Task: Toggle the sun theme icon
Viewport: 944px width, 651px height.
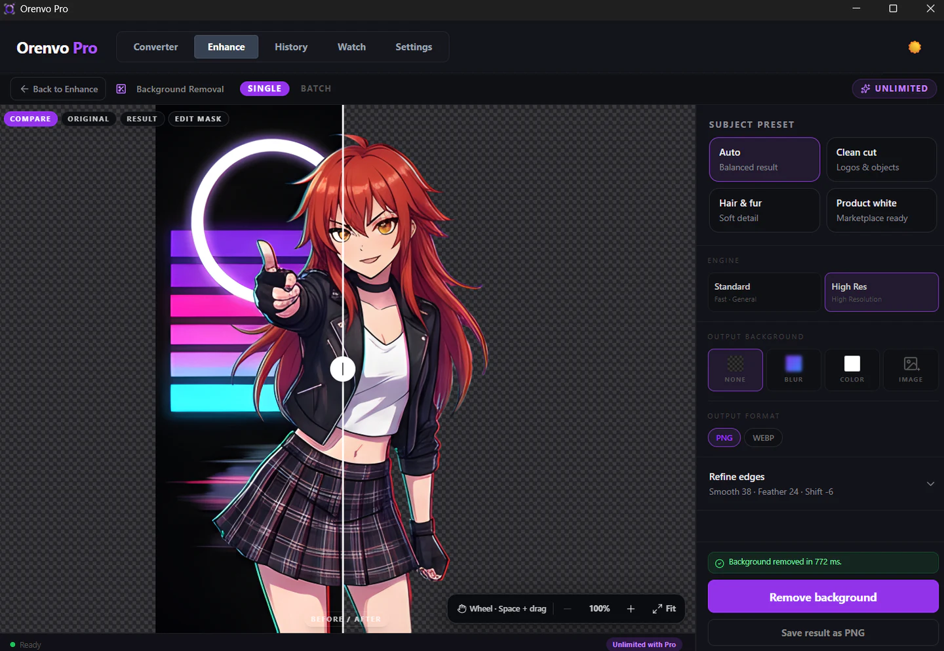Action: pyautogui.click(x=914, y=47)
